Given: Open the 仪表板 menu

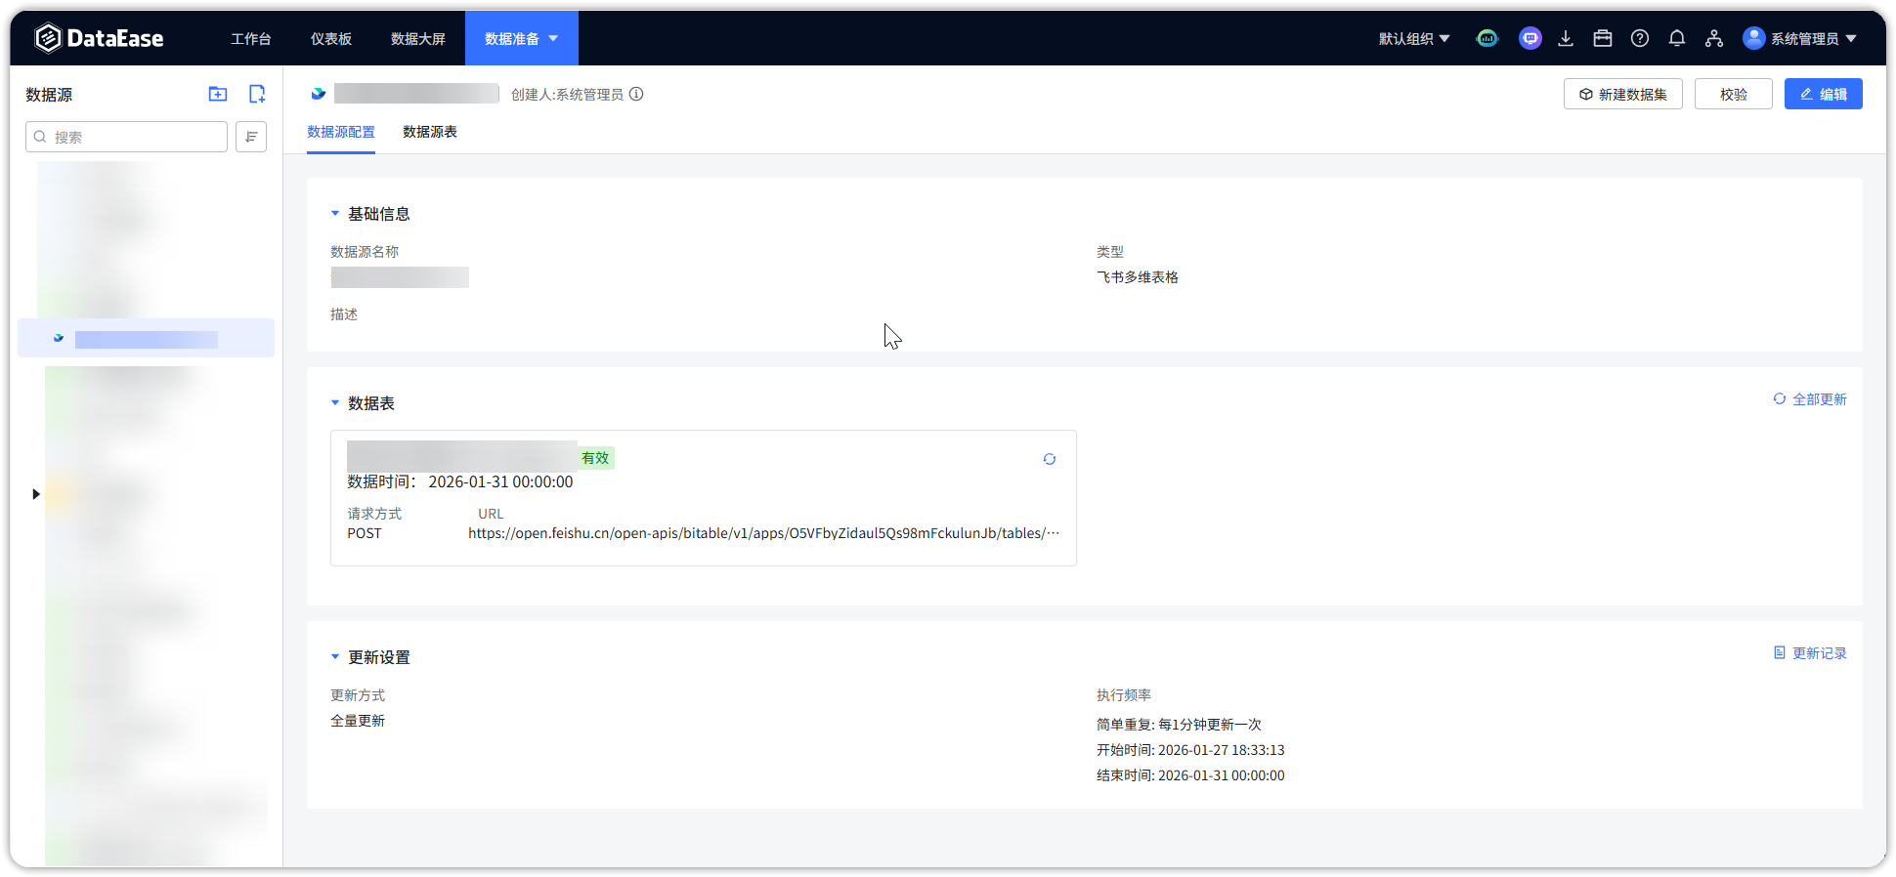Looking at the screenshot, I should (331, 38).
